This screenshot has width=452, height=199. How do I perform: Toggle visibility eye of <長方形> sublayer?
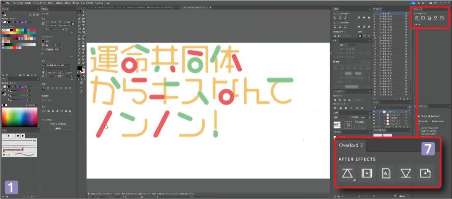tap(374, 118)
